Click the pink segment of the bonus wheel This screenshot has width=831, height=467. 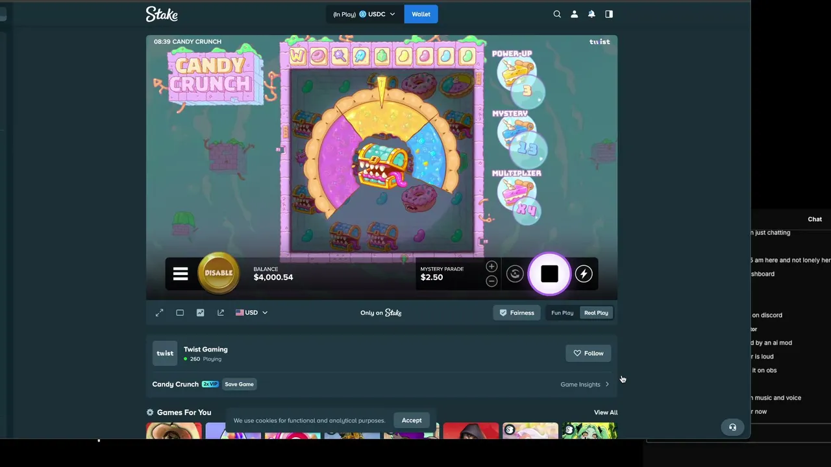(x=338, y=162)
